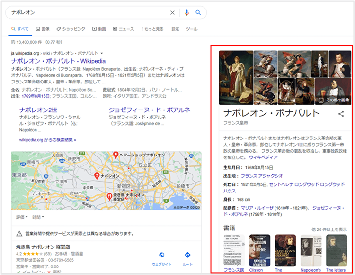Open the 時間 filter dropdown
355x275 pixels.
[x=38, y=217]
